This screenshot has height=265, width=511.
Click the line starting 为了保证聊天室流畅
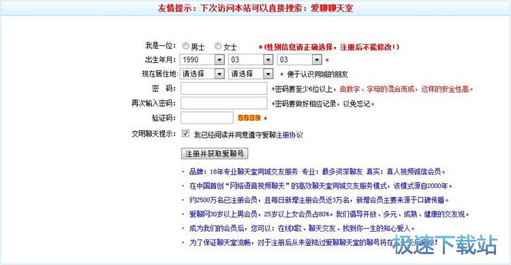[313, 243]
